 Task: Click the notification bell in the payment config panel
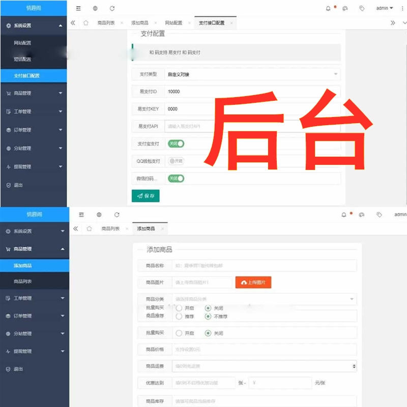(328, 8)
